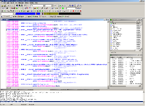Click the black segment of the navigation band

(70, 14)
